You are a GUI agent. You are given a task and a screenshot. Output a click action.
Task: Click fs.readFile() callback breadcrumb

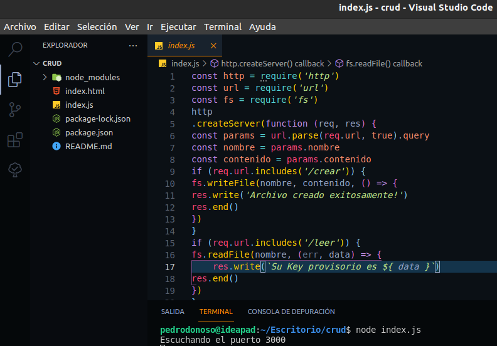point(384,64)
